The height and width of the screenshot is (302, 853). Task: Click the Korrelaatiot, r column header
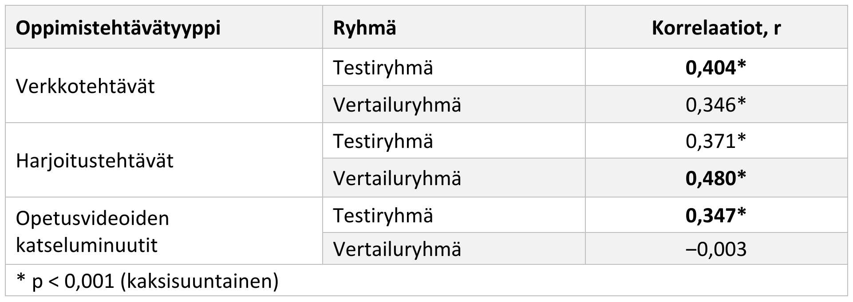point(716,29)
